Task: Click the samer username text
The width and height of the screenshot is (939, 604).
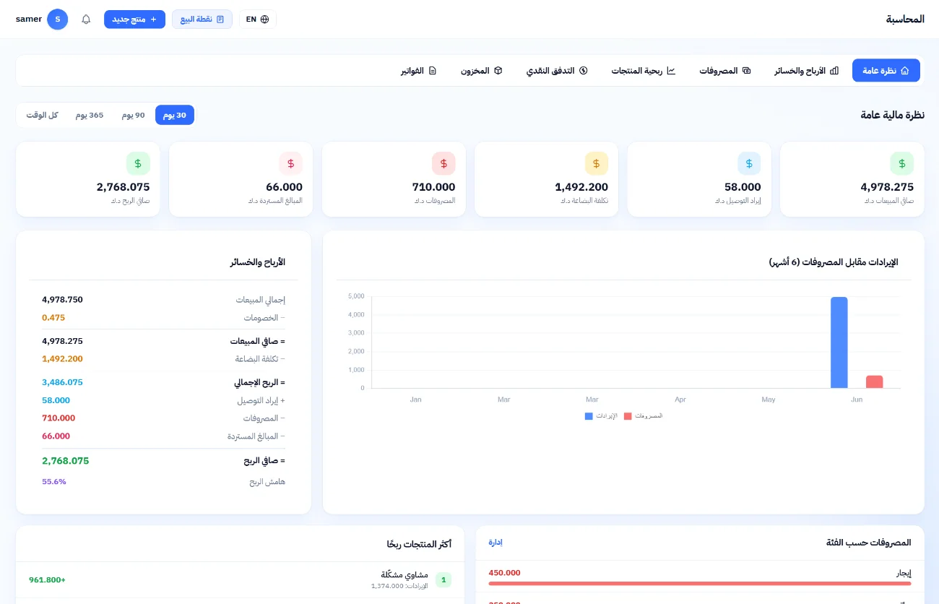Action: [x=29, y=20]
